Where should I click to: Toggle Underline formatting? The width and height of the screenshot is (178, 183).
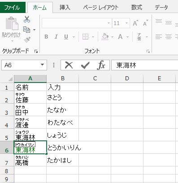pos(66,37)
